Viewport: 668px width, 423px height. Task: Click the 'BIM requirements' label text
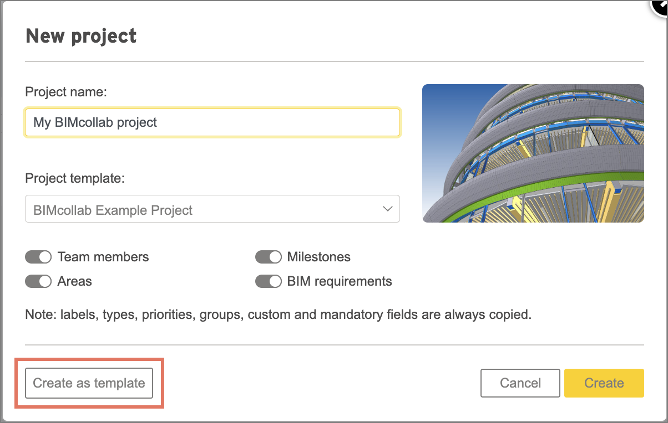pos(340,281)
